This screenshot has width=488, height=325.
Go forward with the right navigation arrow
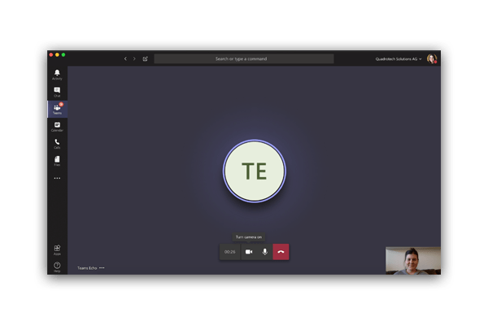[x=134, y=58]
